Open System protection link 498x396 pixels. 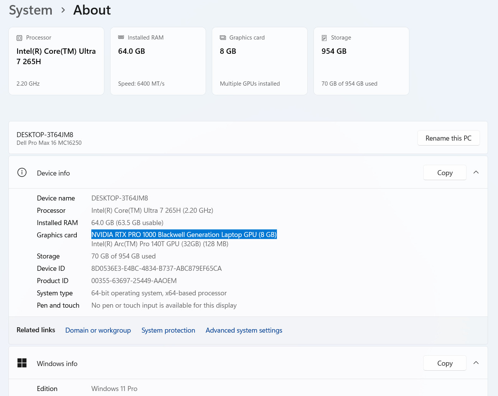(168, 330)
